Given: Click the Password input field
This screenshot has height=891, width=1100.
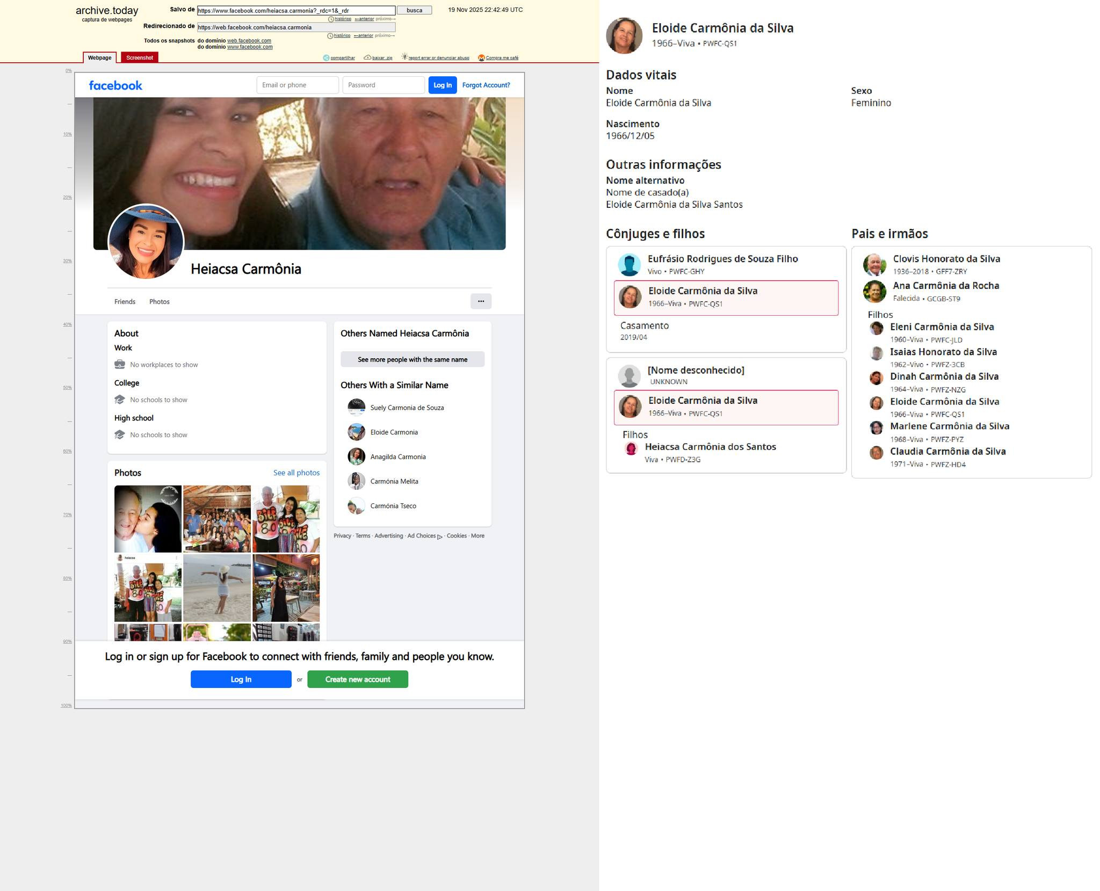Looking at the screenshot, I should pos(383,85).
